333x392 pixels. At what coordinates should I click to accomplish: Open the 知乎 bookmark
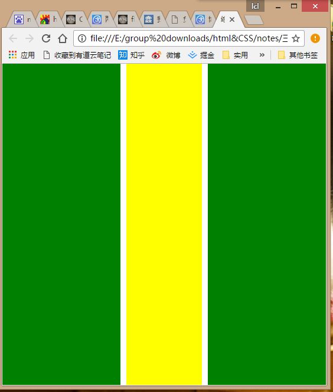coord(132,55)
